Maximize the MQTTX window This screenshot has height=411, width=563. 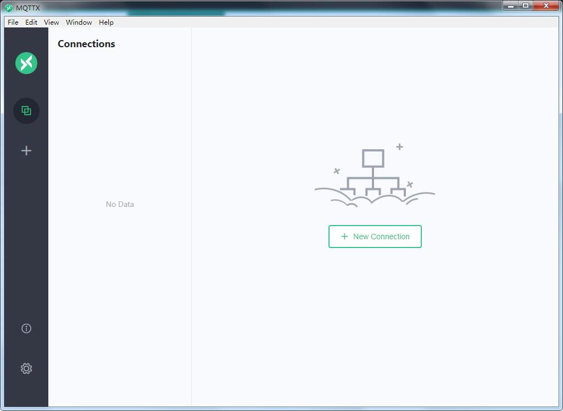point(526,6)
